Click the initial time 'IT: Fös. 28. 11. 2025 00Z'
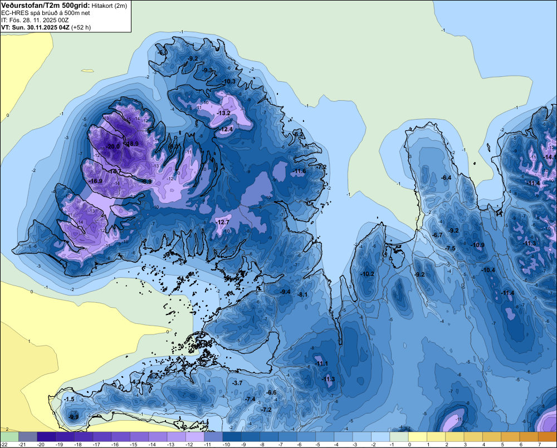Viewport: 557px width, 448px height. point(35,20)
